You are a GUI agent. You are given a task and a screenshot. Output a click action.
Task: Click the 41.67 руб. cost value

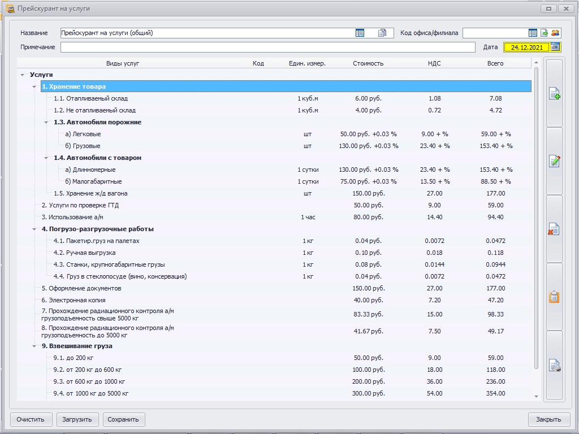click(368, 331)
